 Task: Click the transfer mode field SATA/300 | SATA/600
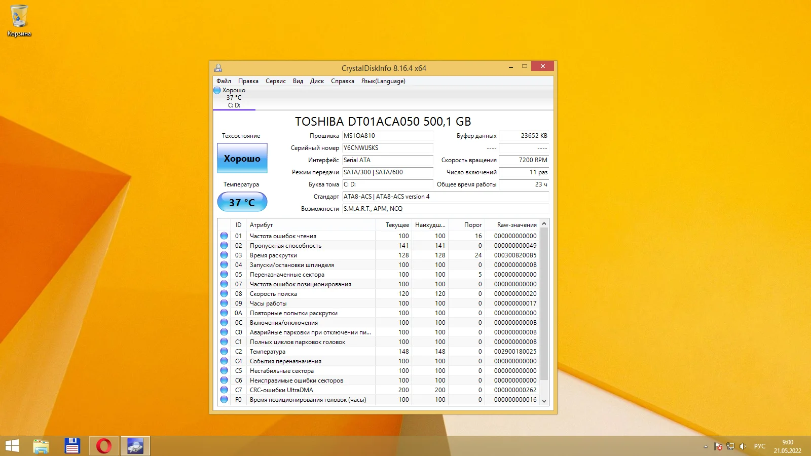click(x=388, y=172)
